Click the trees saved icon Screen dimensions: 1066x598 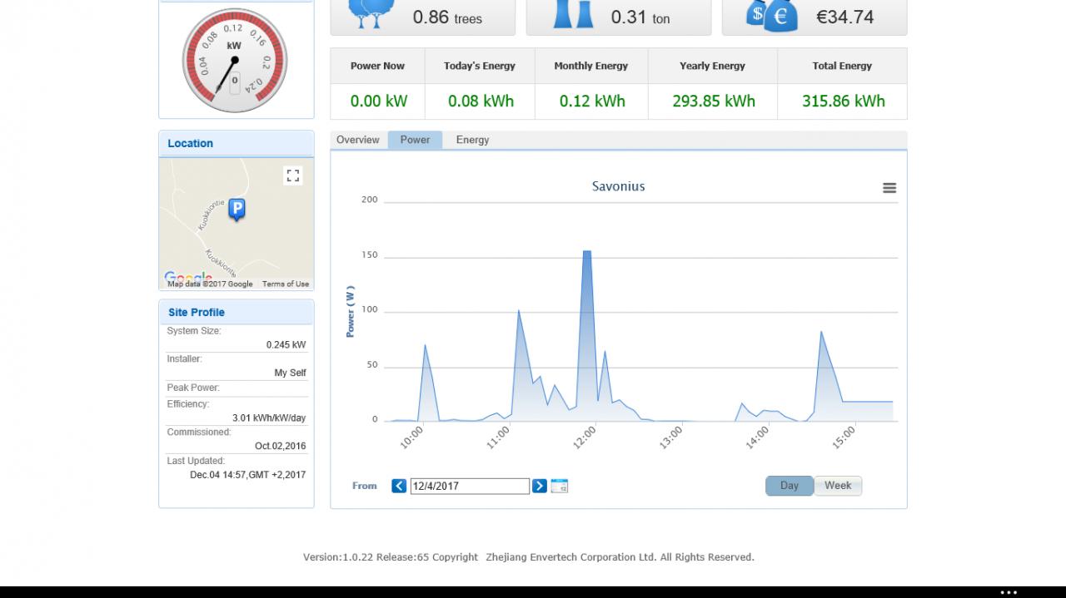[371, 12]
